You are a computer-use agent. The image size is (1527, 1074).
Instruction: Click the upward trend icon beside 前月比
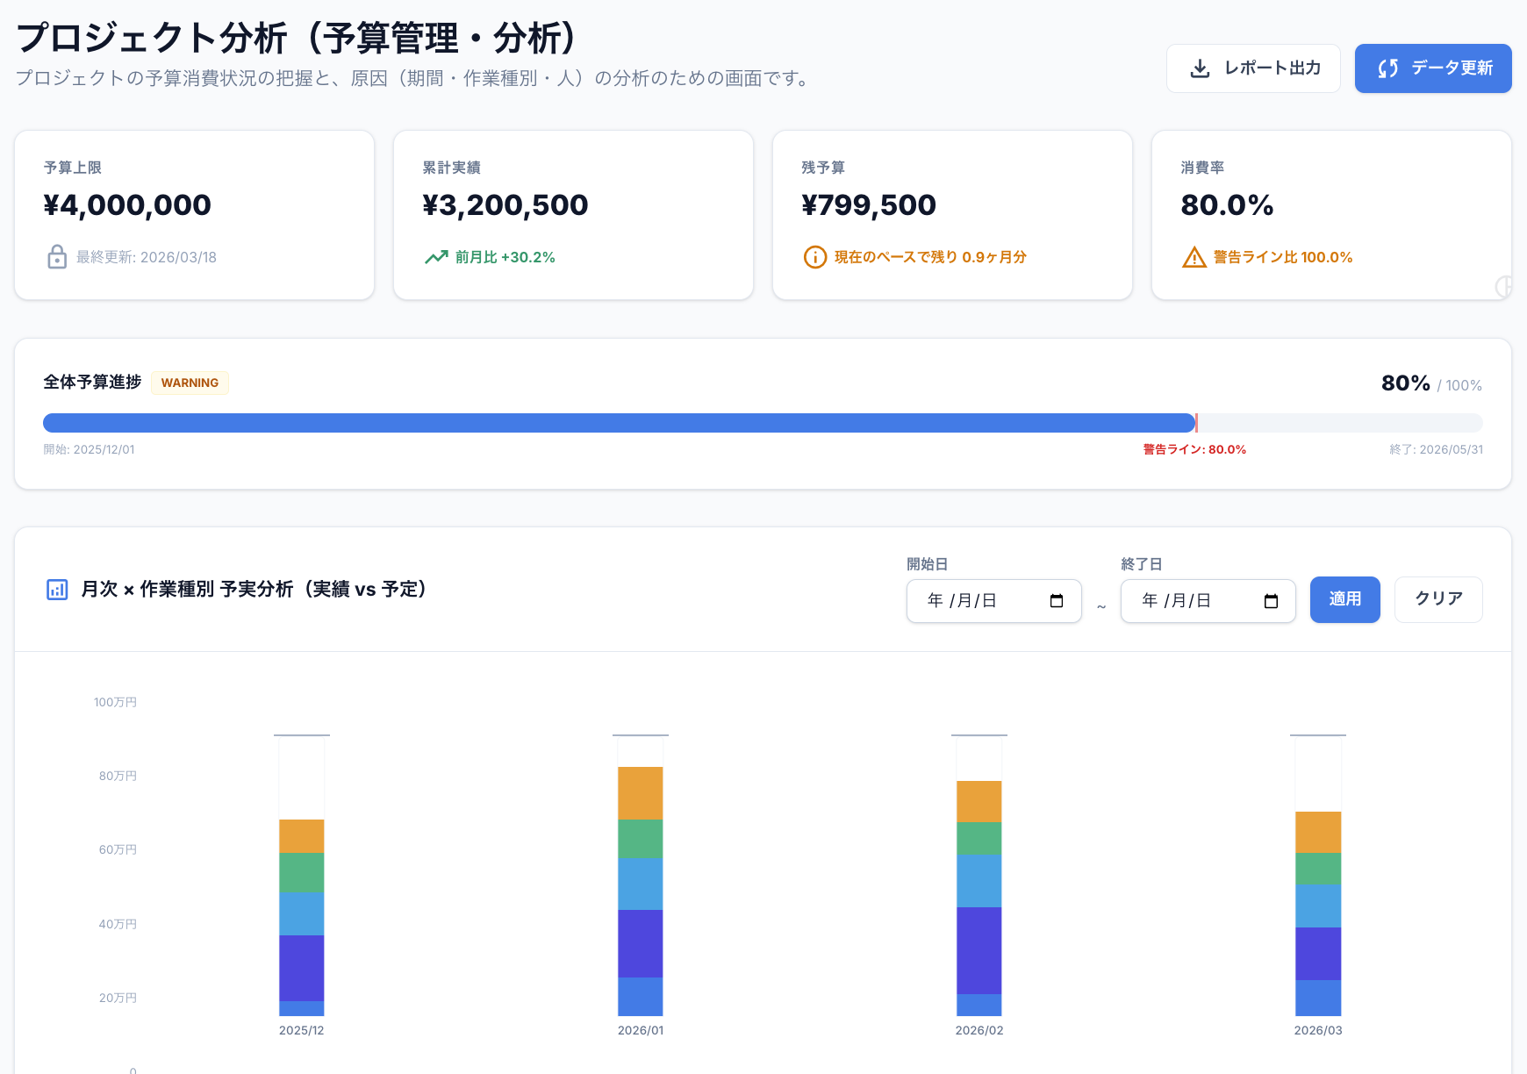coord(436,257)
